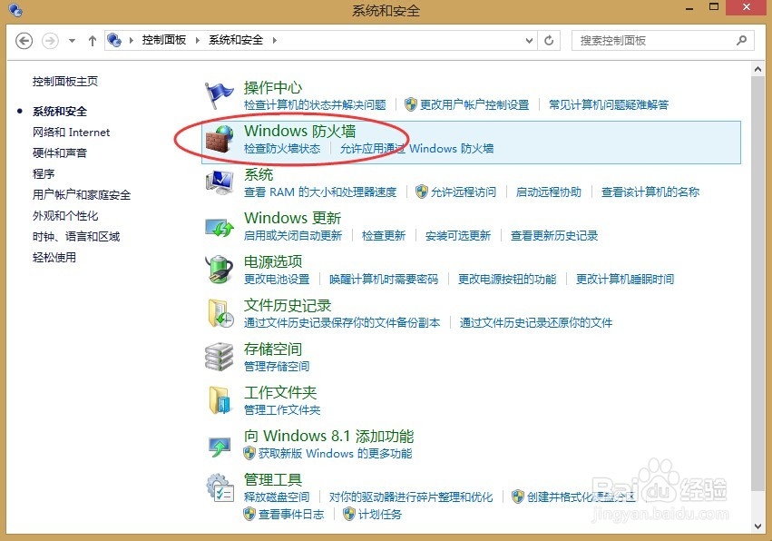Select 外观和个性化 in sidebar

click(x=65, y=215)
